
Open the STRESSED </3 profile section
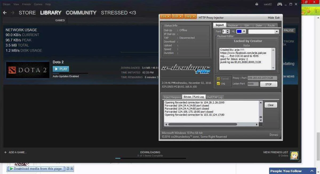[x=118, y=13]
